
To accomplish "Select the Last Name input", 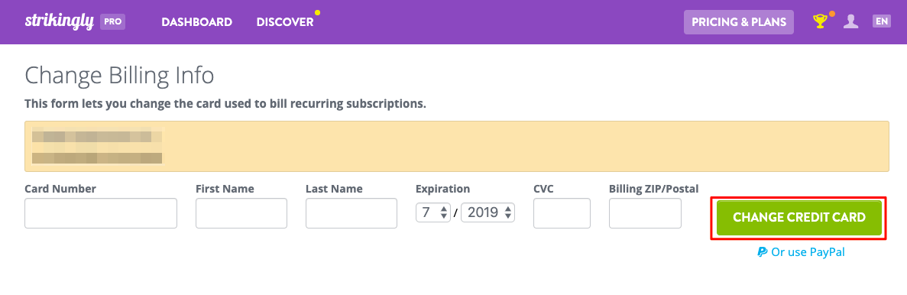I will [351, 213].
